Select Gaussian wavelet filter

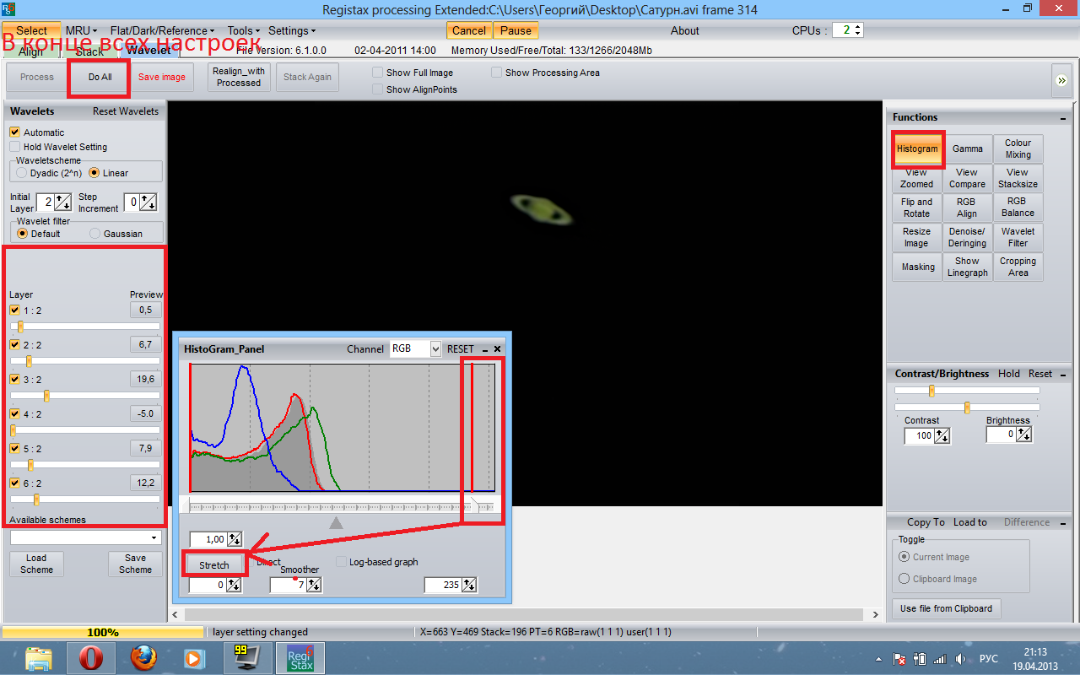click(x=94, y=234)
